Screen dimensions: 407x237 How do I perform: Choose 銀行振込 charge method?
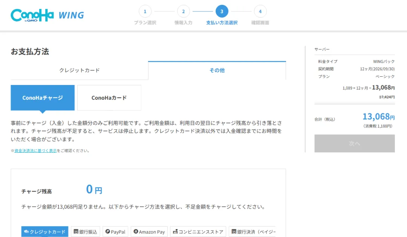[x=86, y=232]
